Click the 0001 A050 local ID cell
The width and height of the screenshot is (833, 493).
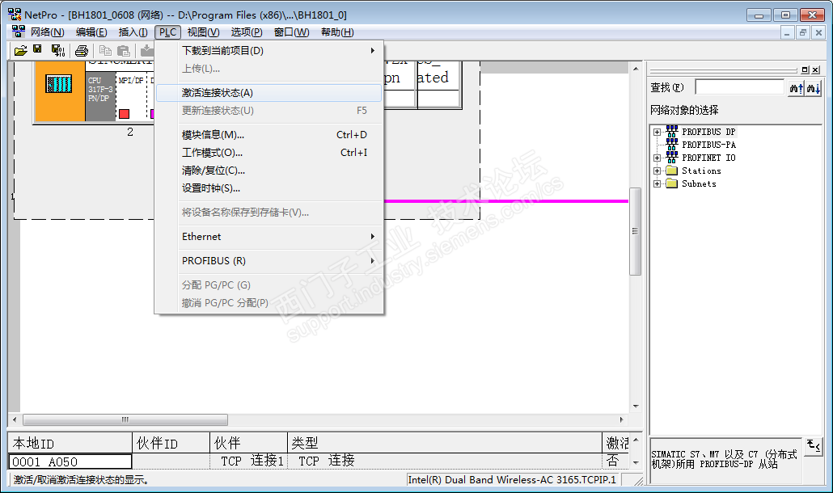click(70, 461)
